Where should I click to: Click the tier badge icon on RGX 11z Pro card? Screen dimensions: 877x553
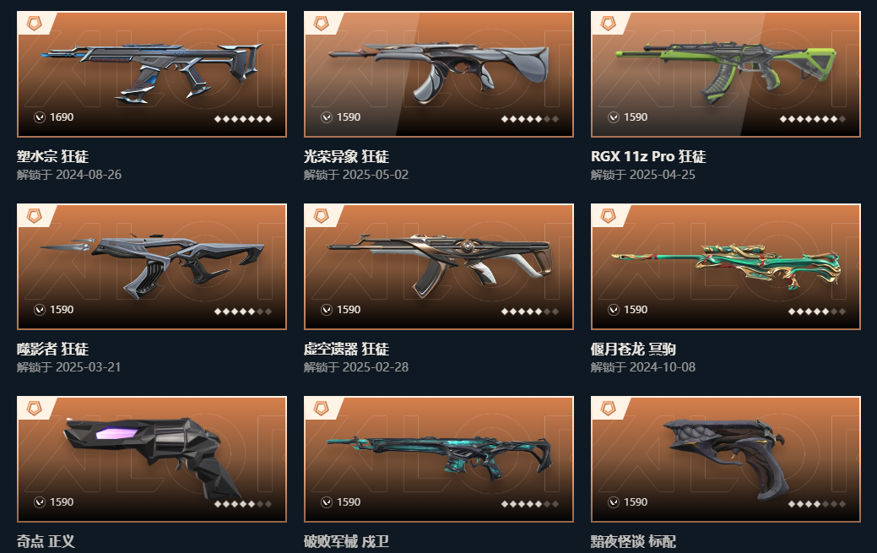click(609, 24)
